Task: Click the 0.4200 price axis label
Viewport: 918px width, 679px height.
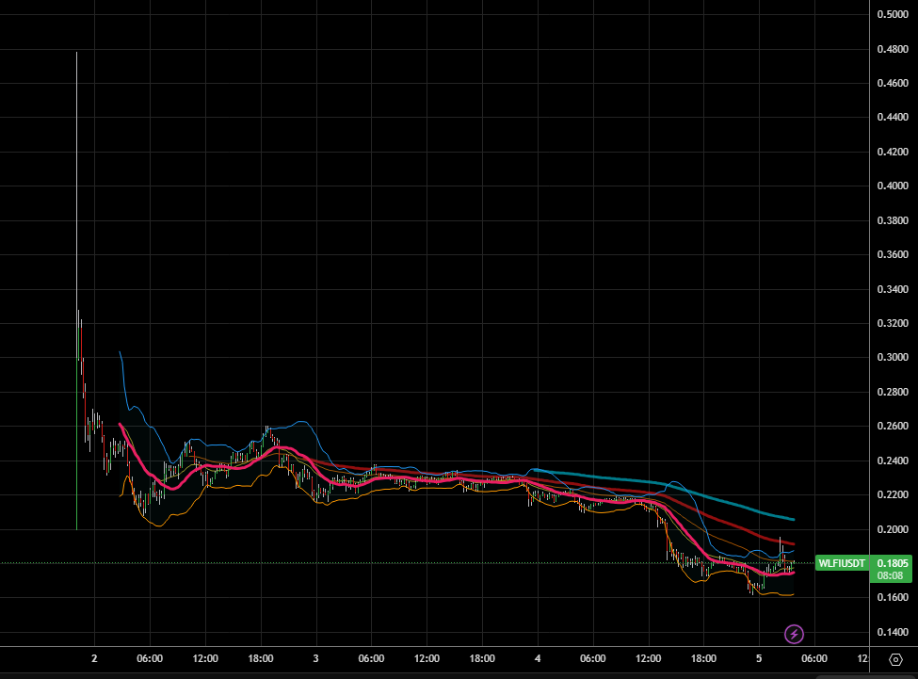Action: pyautogui.click(x=893, y=153)
